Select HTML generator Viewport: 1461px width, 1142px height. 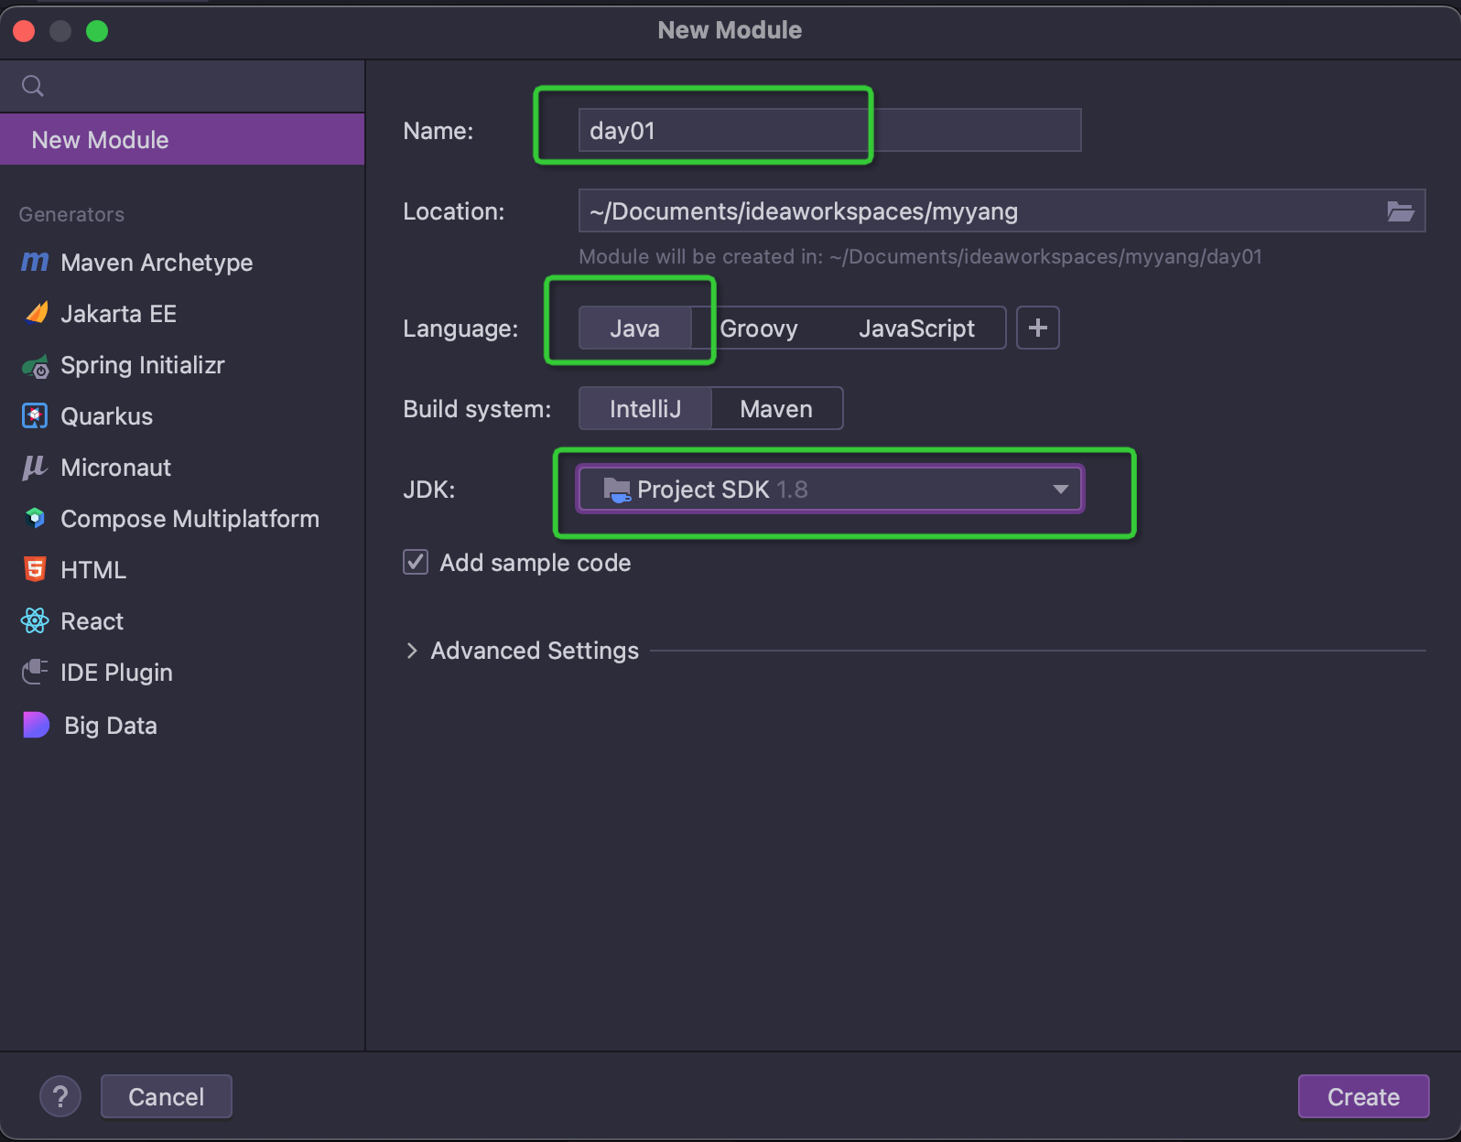tap(182, 570)
